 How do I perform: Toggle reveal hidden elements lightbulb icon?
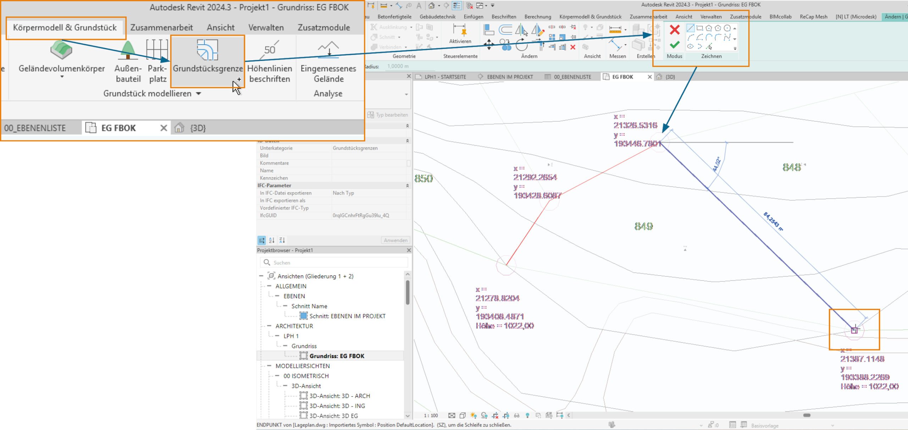pos(527,415)
